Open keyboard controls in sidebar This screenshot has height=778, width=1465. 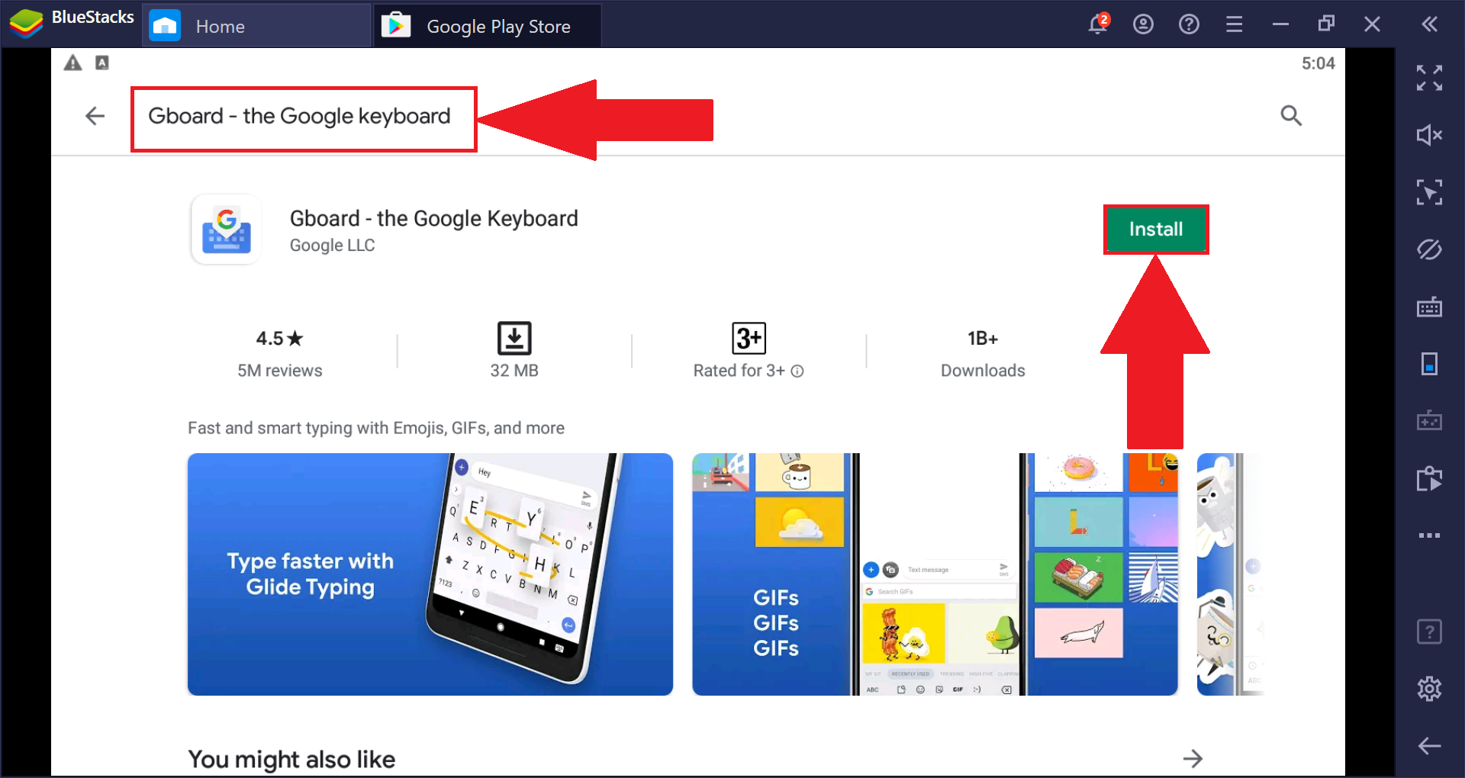tap(1429, 307)
